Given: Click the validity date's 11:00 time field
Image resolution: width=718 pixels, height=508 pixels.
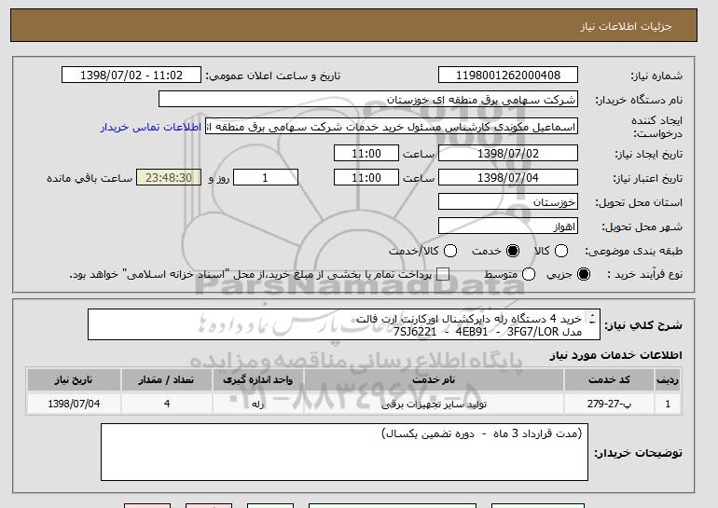Looking at the screenshot, I should coord(366,178).
